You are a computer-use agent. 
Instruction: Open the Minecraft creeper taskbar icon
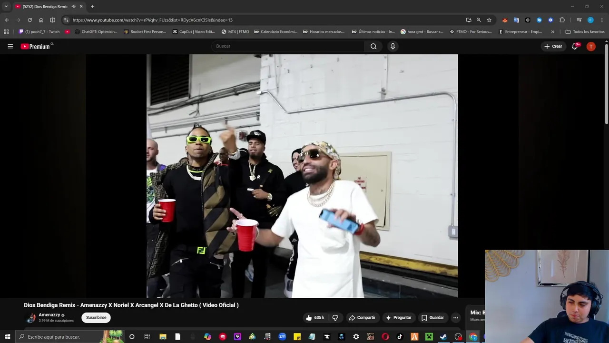pyautogui.click(x=429, y=337)
